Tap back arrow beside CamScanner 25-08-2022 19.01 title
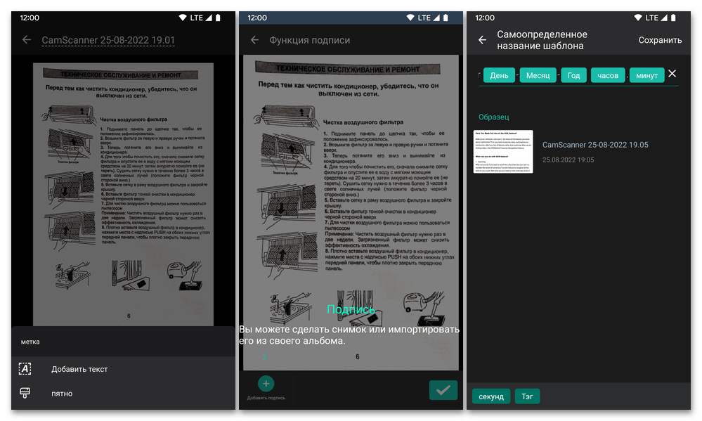This screenshot has height=421, width=702. (27, 40)
